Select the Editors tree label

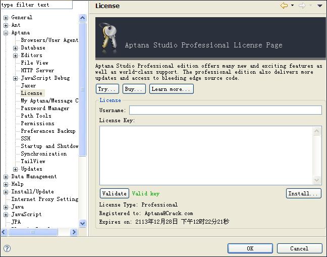pyautogui.click(x=31, y=55)
